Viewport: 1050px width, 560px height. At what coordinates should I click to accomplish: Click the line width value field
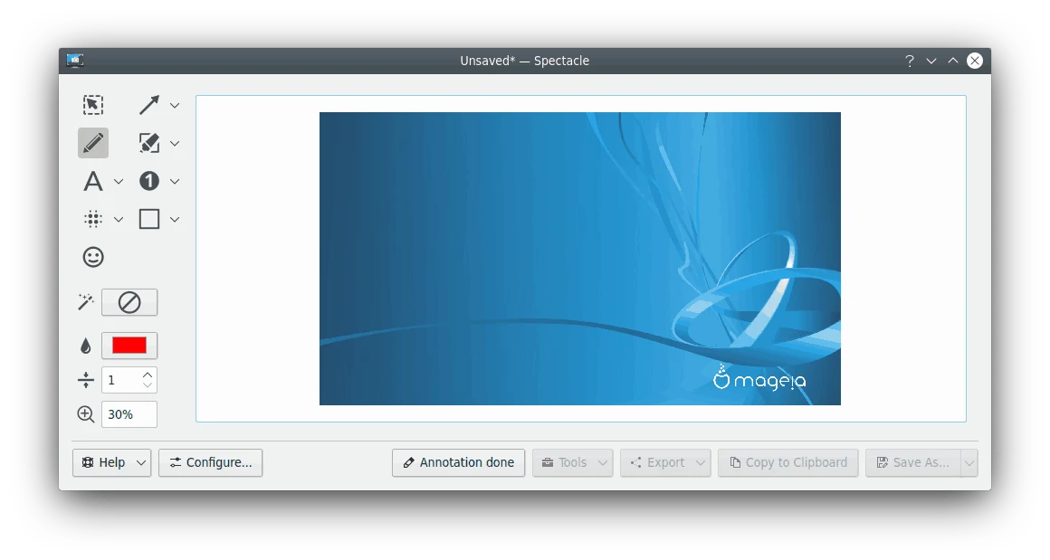[121, 380]
